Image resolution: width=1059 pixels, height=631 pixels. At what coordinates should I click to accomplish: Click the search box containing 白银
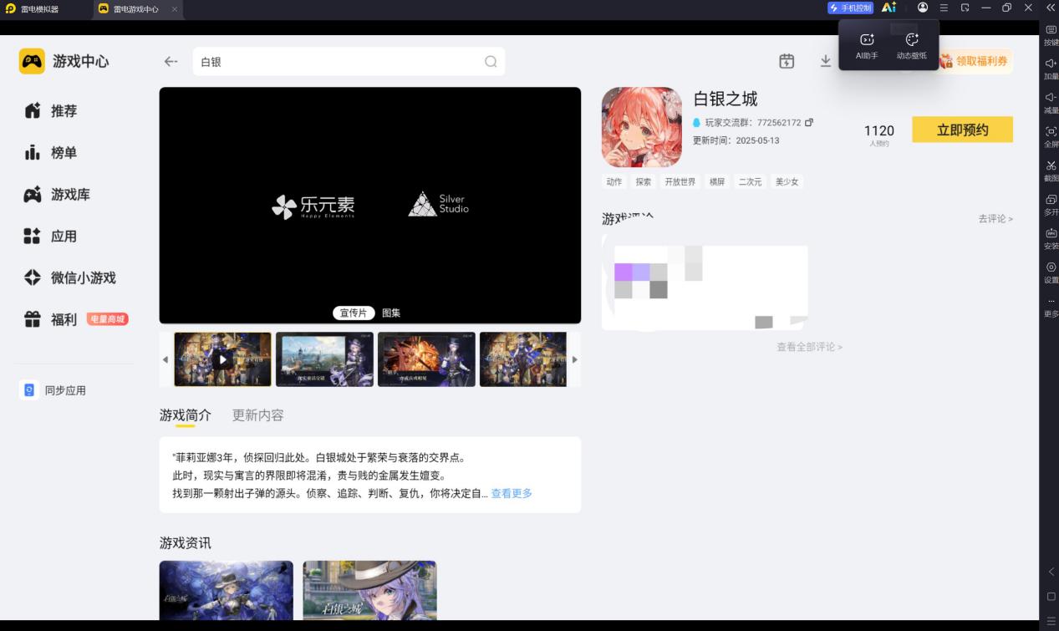click(x=349, y=62)
